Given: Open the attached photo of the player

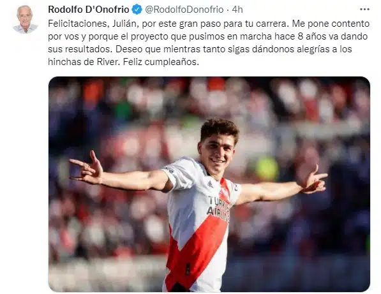Looking at the screenshot, I should coord(209,184).
